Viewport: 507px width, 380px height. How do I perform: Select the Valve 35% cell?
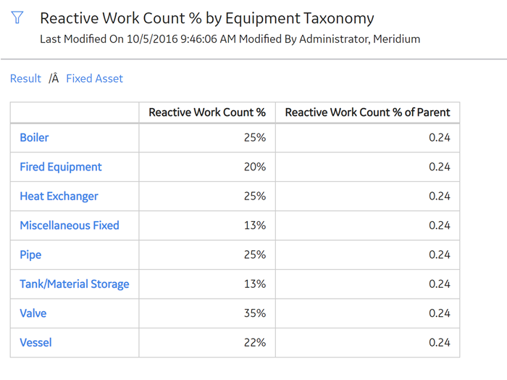pos(207,313)
